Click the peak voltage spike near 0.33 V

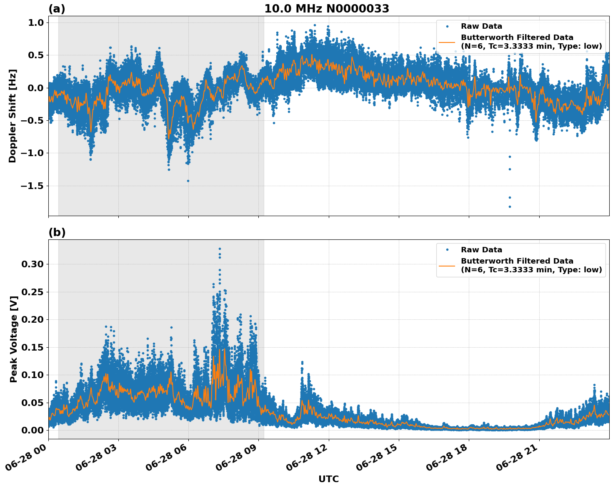tap(220, 248)
